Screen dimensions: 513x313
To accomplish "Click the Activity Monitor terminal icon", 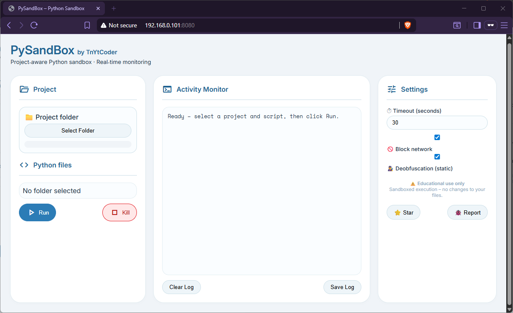I will [167, 89].
